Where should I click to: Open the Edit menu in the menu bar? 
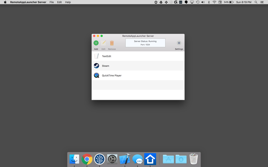[x=60, y=2]
